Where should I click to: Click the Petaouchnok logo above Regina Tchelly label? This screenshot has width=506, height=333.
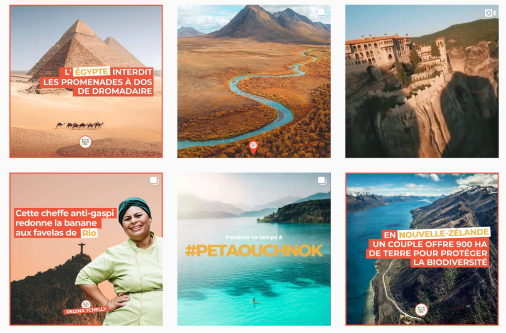(86, 304)
